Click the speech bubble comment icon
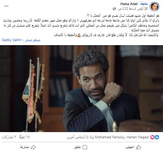This screenshot has height=151, width=163. [x=85, y=147]
